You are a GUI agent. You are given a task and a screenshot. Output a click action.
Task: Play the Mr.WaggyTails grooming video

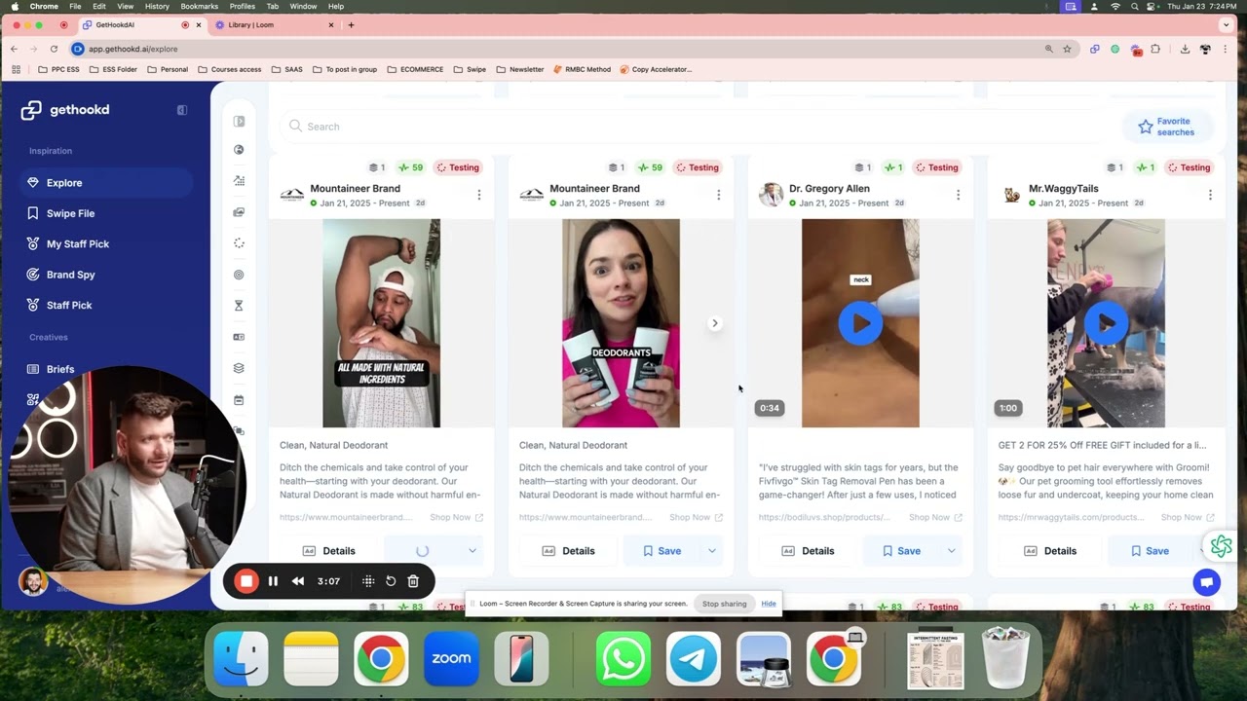click(x=1106, y=323)
